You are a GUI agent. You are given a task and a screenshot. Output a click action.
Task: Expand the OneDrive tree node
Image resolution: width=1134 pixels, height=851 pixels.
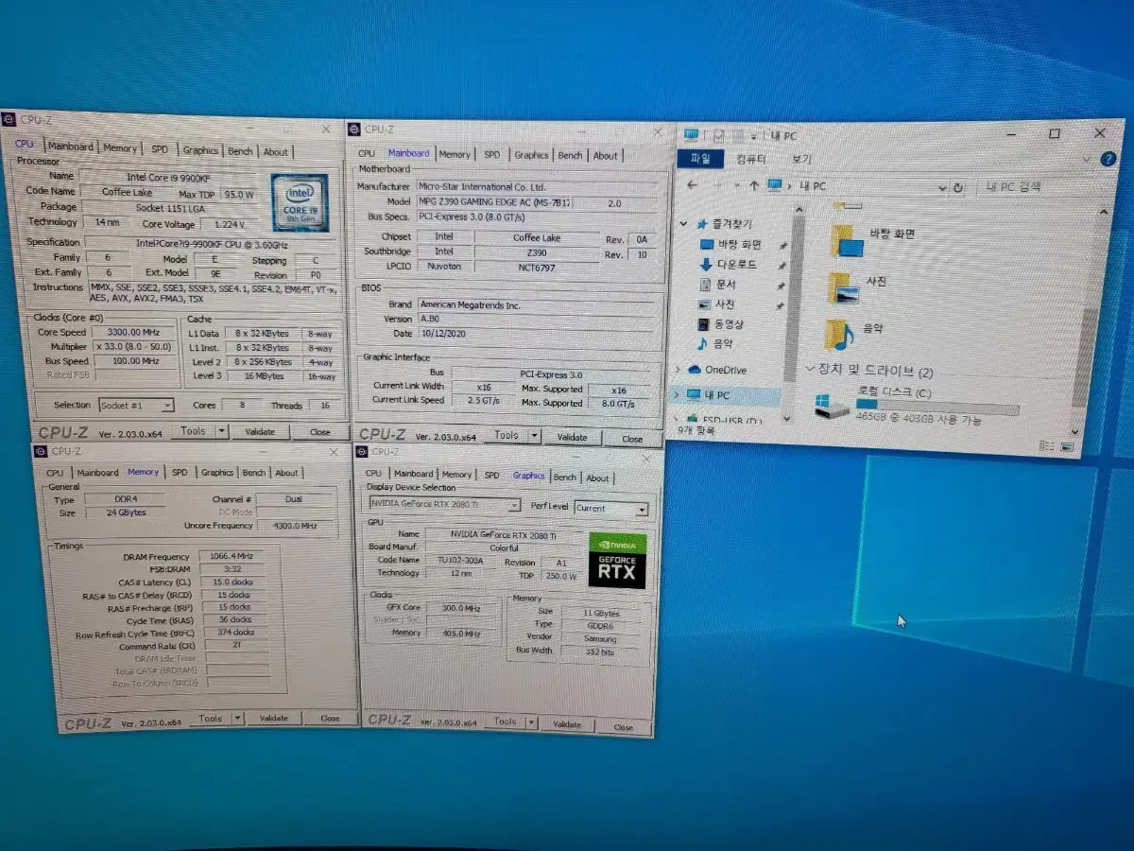pos(678,370)
